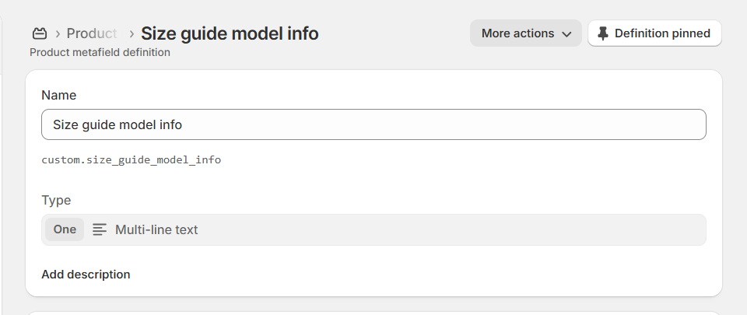Click the multi-line text lines icon
747x315 pixels.
100,229
